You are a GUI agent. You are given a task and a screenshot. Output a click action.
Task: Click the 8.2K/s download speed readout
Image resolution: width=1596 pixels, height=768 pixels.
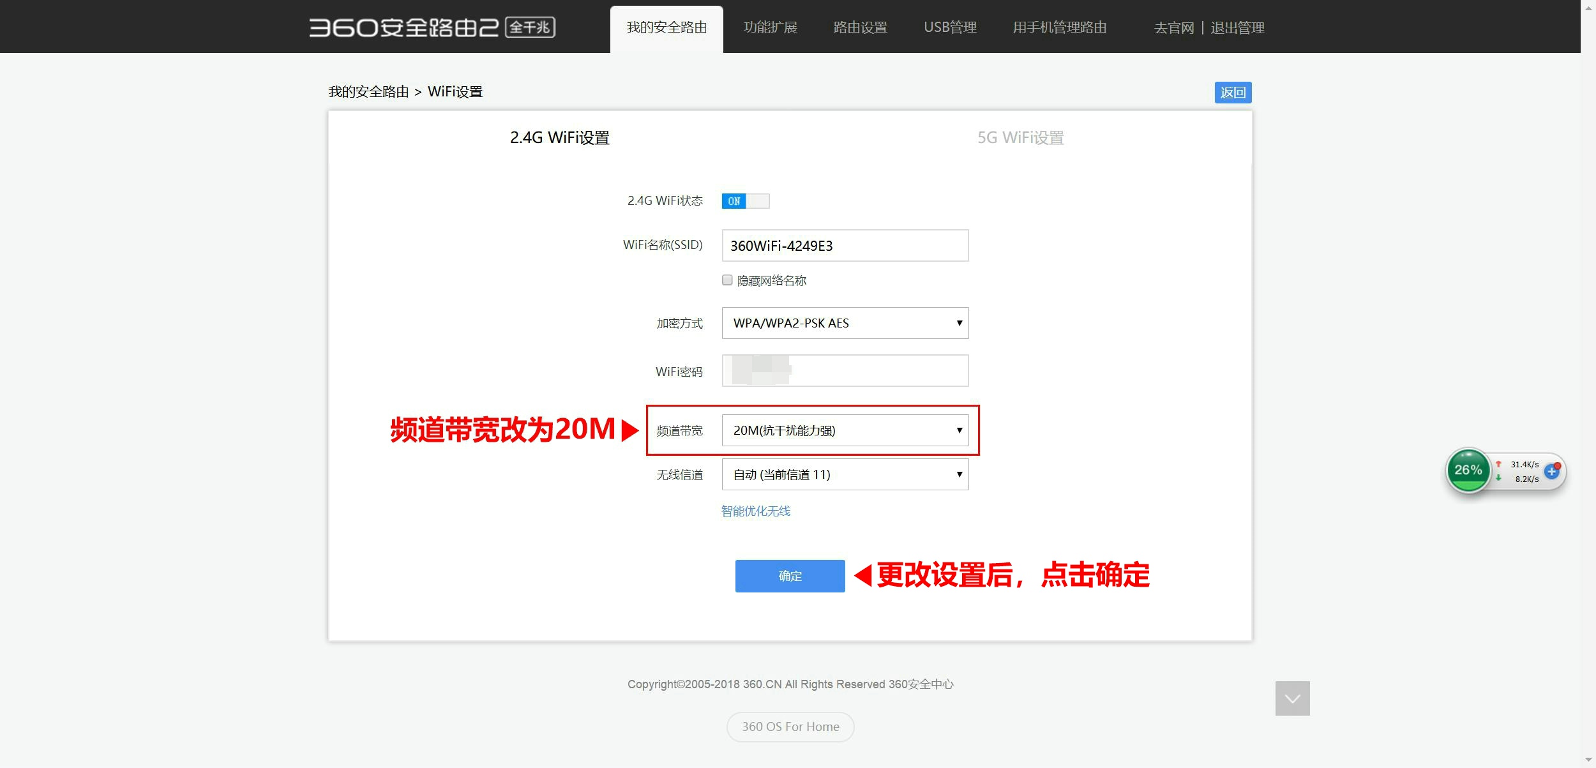1526,479
